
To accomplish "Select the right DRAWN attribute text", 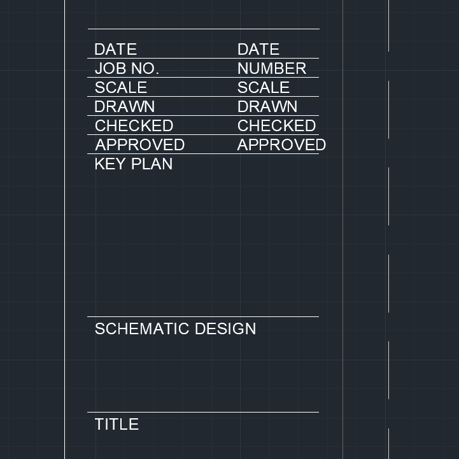I will 267,106.
